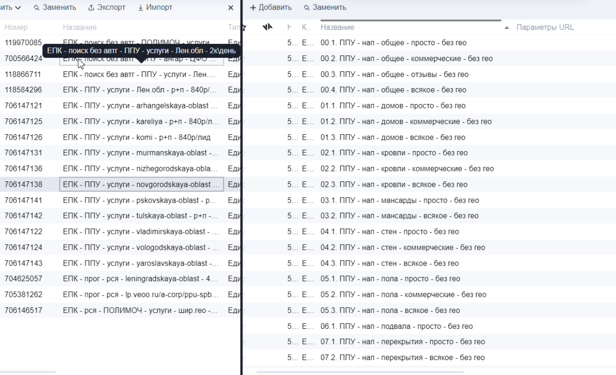Image resolution: width=616 pixels, height=375 pixels.
Task: Click the Тип column header in campaigns table
Action: click(233, 27)
